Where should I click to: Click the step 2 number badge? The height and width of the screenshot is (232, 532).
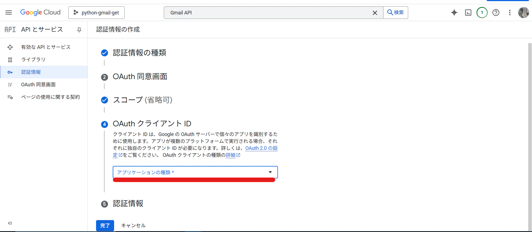tap(104, 77)
